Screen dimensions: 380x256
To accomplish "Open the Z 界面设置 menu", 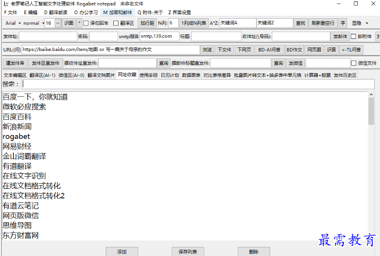I will tap(180, 12).
